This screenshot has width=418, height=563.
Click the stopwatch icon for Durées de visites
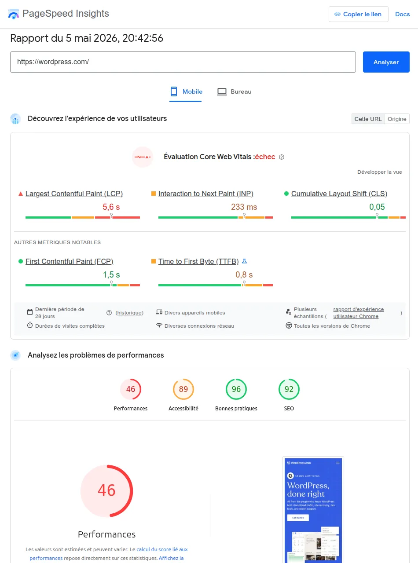30,325
